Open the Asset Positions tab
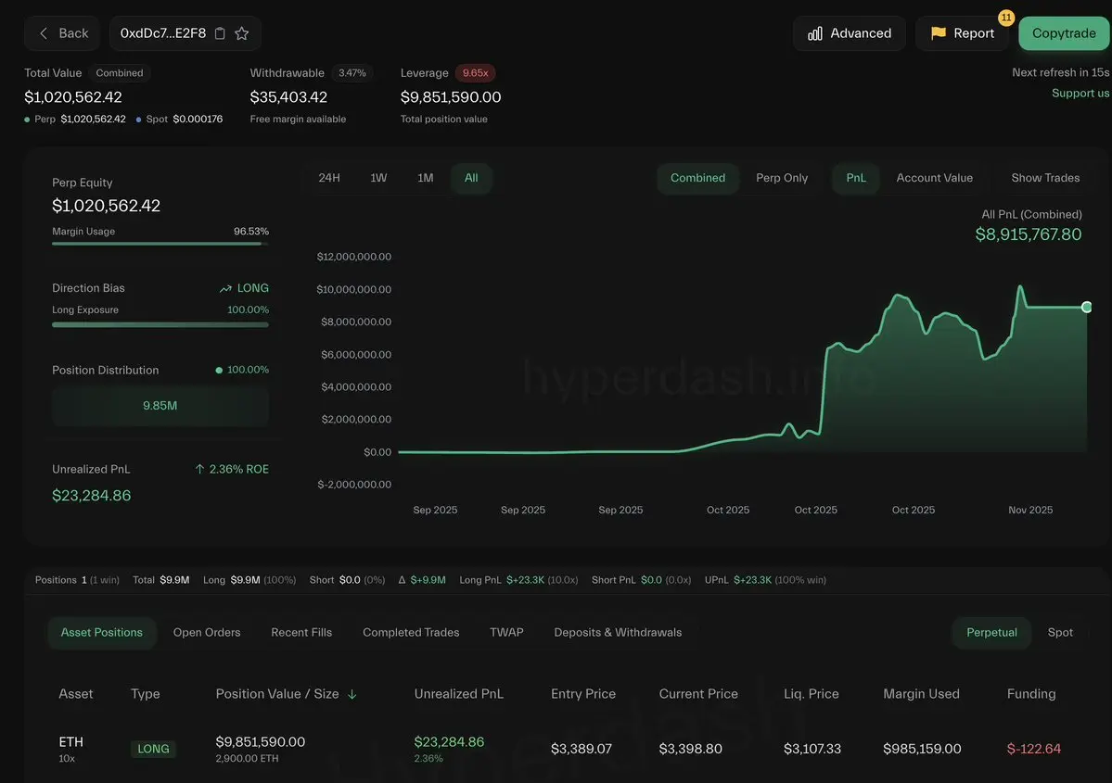This screenshot has width=1112, height=783. click(x=101, y=632)
